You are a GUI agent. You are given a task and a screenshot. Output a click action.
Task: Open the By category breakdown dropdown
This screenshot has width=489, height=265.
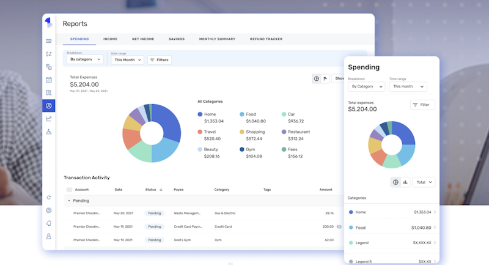tap(85, 59)
